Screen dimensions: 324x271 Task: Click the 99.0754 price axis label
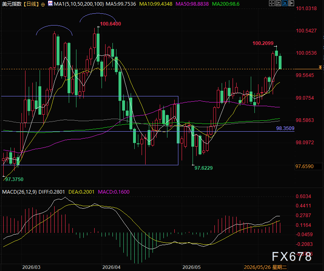305,98
